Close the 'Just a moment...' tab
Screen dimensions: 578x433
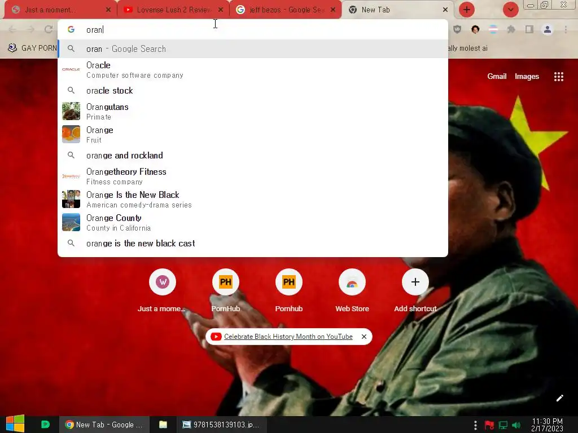pyautogui.click(x=108, y=10)
